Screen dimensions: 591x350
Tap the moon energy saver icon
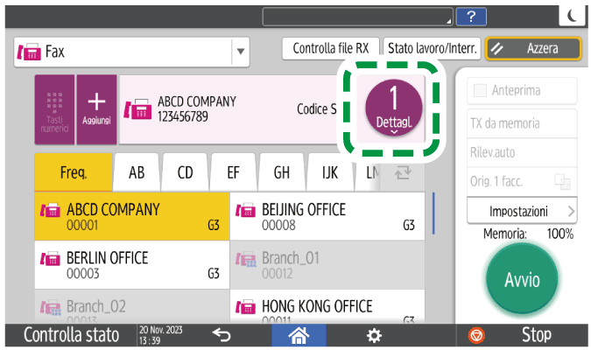click(572, 16)
